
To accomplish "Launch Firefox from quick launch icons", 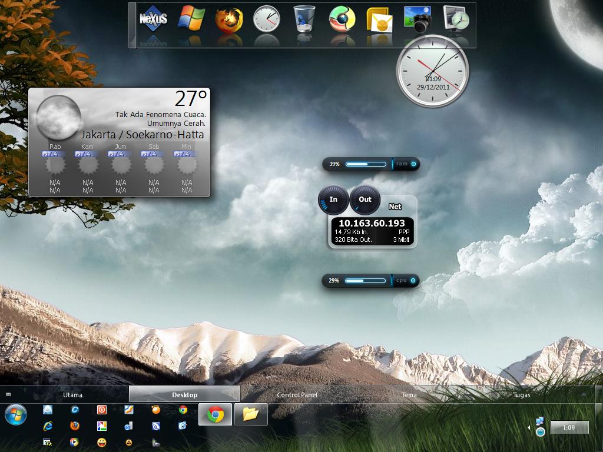I will 75,426.
